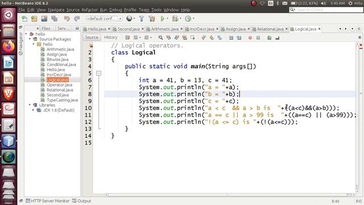Screen dimensions: 364x205
Task: Collapse the Libraries node
Action: (30, 105)
